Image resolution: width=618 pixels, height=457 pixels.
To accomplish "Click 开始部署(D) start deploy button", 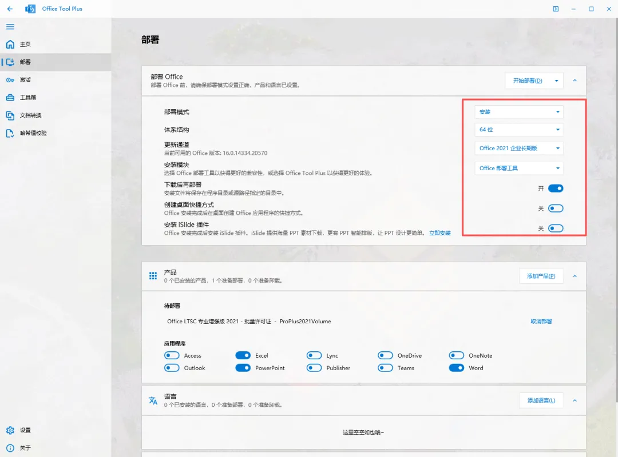I will click(x=528, y=81).
